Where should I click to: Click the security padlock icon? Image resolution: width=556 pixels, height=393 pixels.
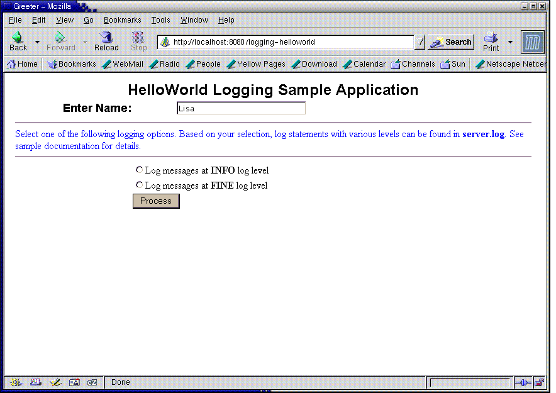tap(539, 382)
